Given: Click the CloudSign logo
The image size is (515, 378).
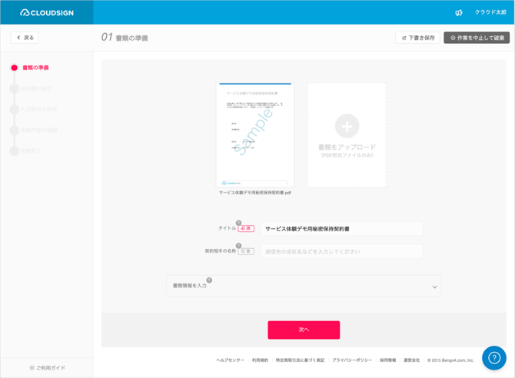Looking at the screenshot, I should (47, 12).
